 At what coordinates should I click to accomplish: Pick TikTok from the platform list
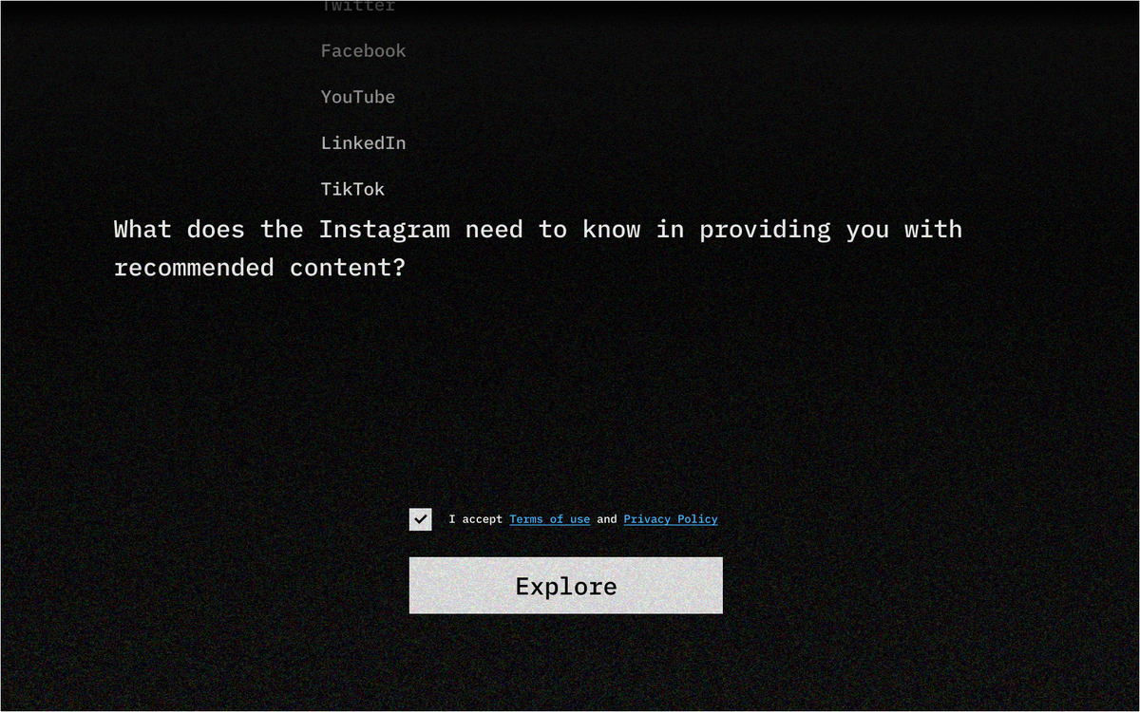tap(352, 189)
